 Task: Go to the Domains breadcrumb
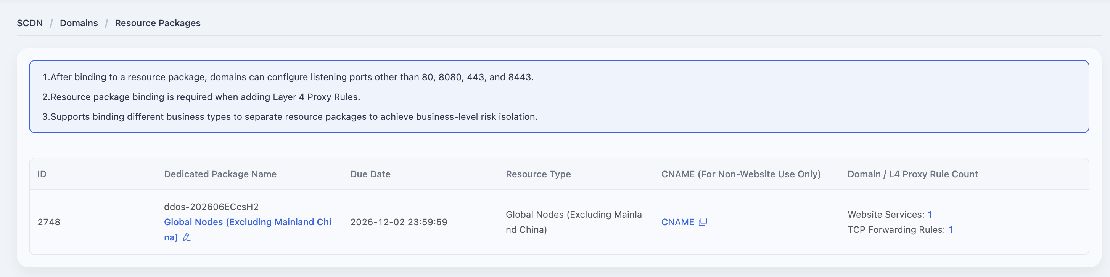pyautogui.click(x=79, y=23)
